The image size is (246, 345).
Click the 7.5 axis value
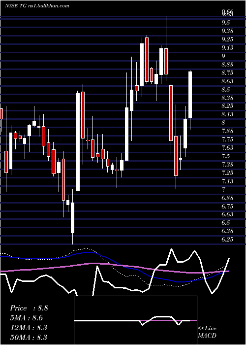(x=226, y=156)
